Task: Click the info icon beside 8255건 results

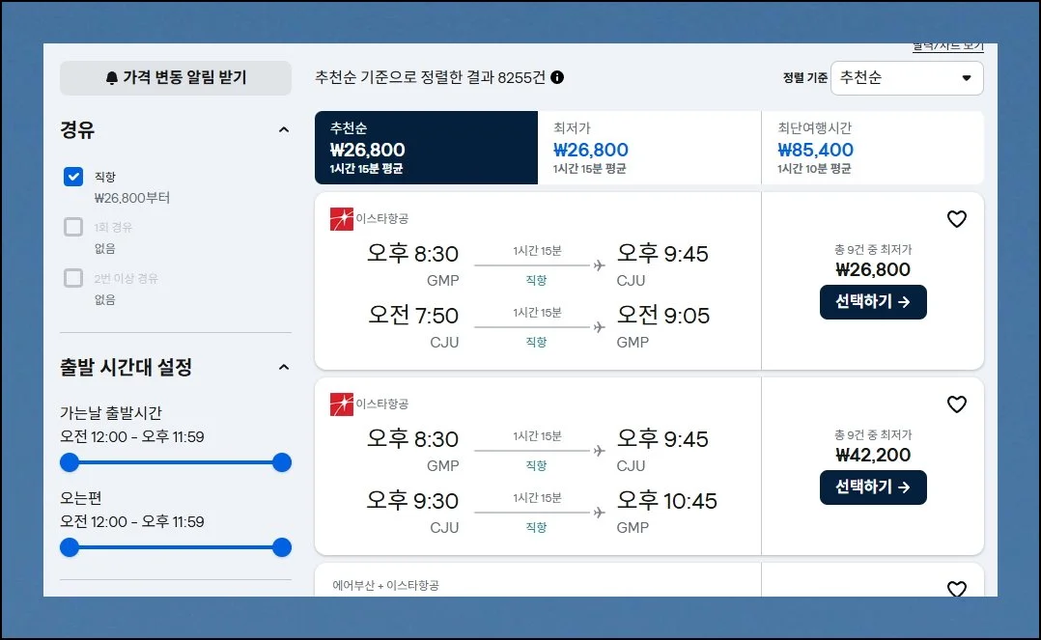Action: coord(557,78)
